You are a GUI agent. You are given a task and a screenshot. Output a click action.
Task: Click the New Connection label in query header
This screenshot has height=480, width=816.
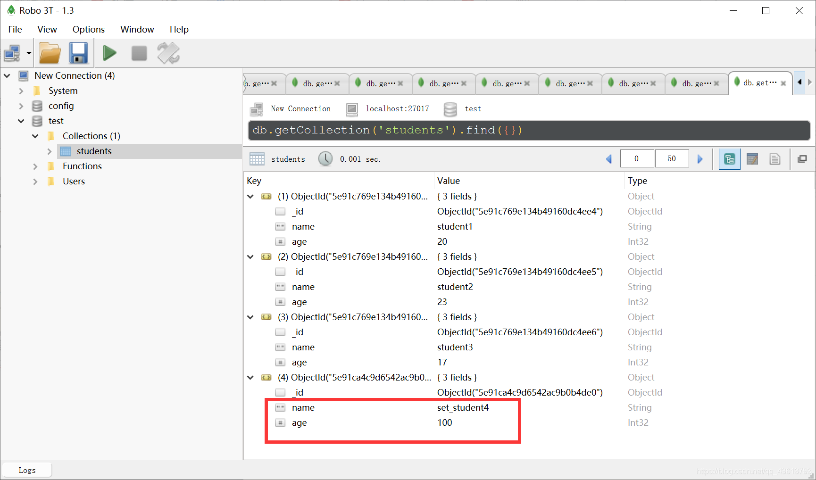(x=300, y=109)
